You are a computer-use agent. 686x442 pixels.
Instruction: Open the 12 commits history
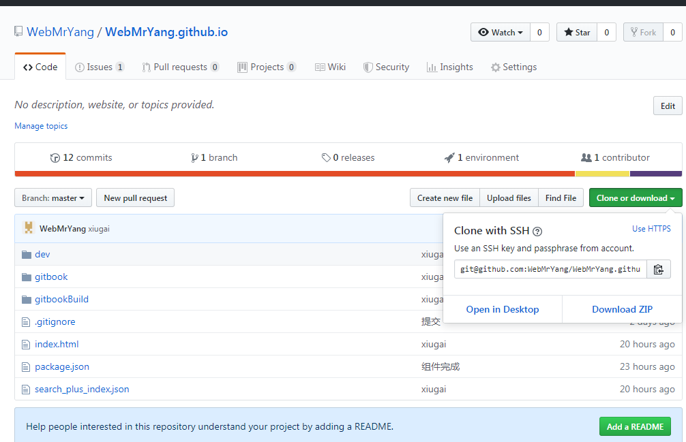[81, 157]
